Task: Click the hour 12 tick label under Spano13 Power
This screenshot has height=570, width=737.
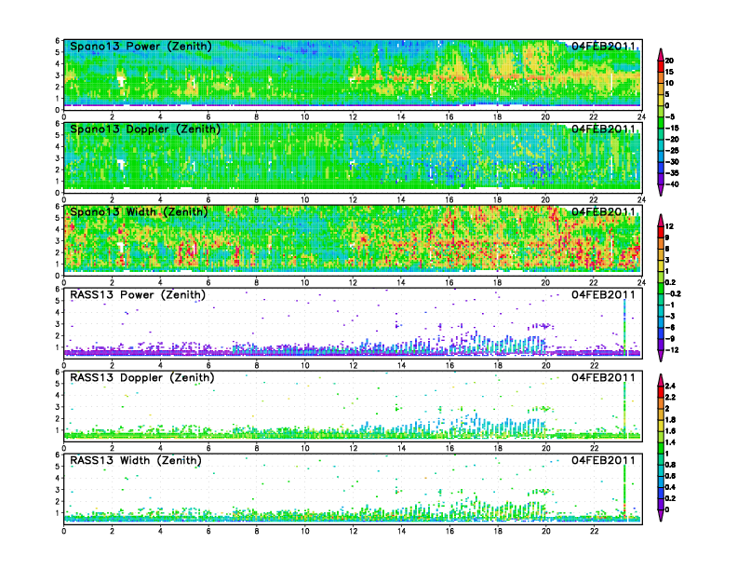Action: [x=353, y=117]
